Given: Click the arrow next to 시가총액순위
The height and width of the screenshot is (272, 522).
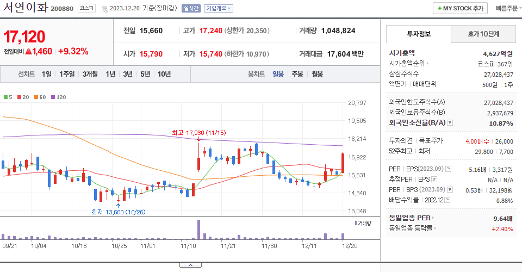Looking at the screenshot, I should [x=427, y=63].
